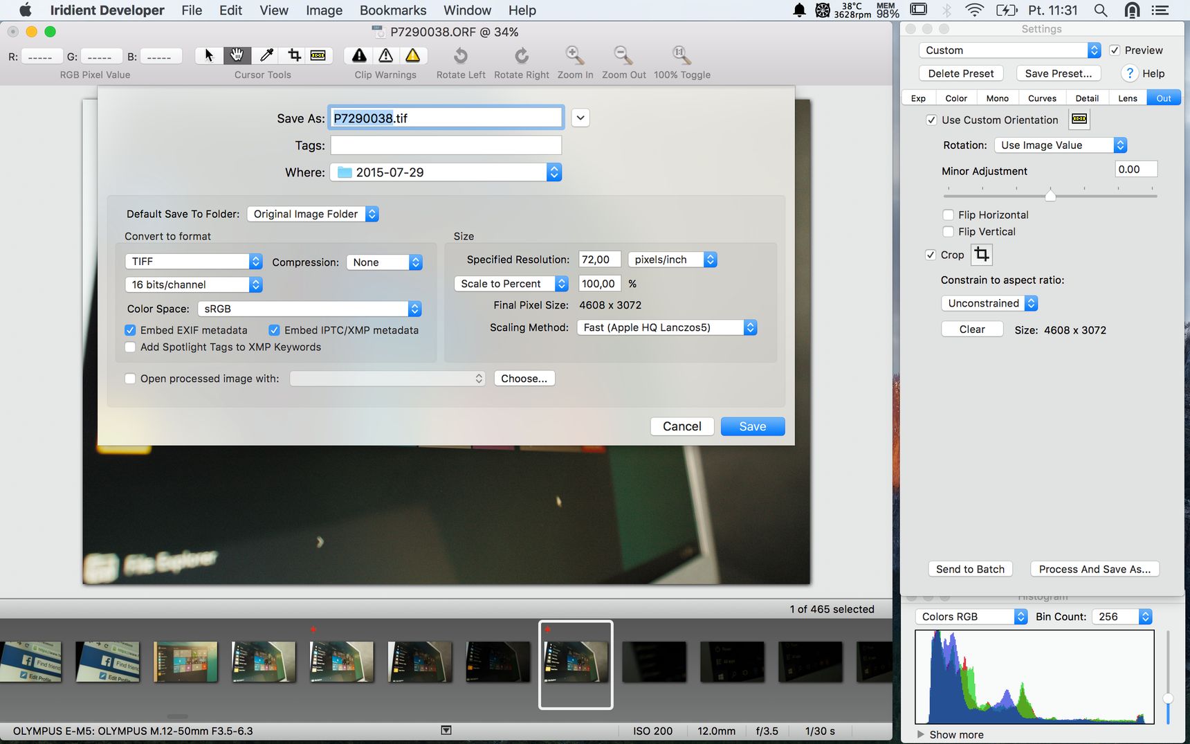Open the Where folder dropdown

click(446, 172)
